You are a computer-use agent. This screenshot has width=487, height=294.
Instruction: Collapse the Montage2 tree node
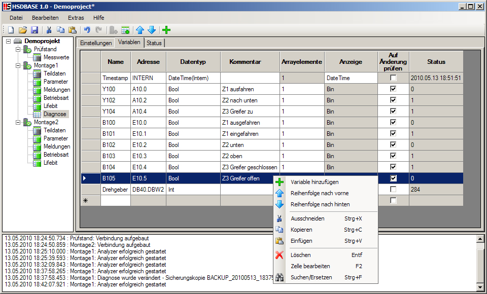coord(19,122)
